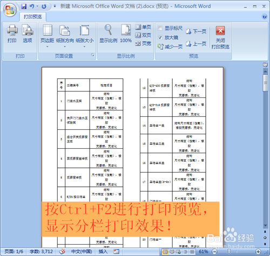Choose 双页 two pages view
The height and width of the screenshot is (256, 270).
pos(143,35)
